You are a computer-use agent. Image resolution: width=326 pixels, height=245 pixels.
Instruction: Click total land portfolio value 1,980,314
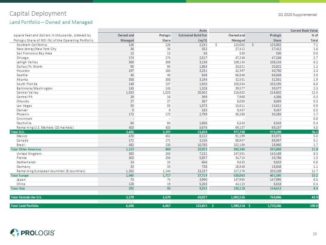pos(238,206)
